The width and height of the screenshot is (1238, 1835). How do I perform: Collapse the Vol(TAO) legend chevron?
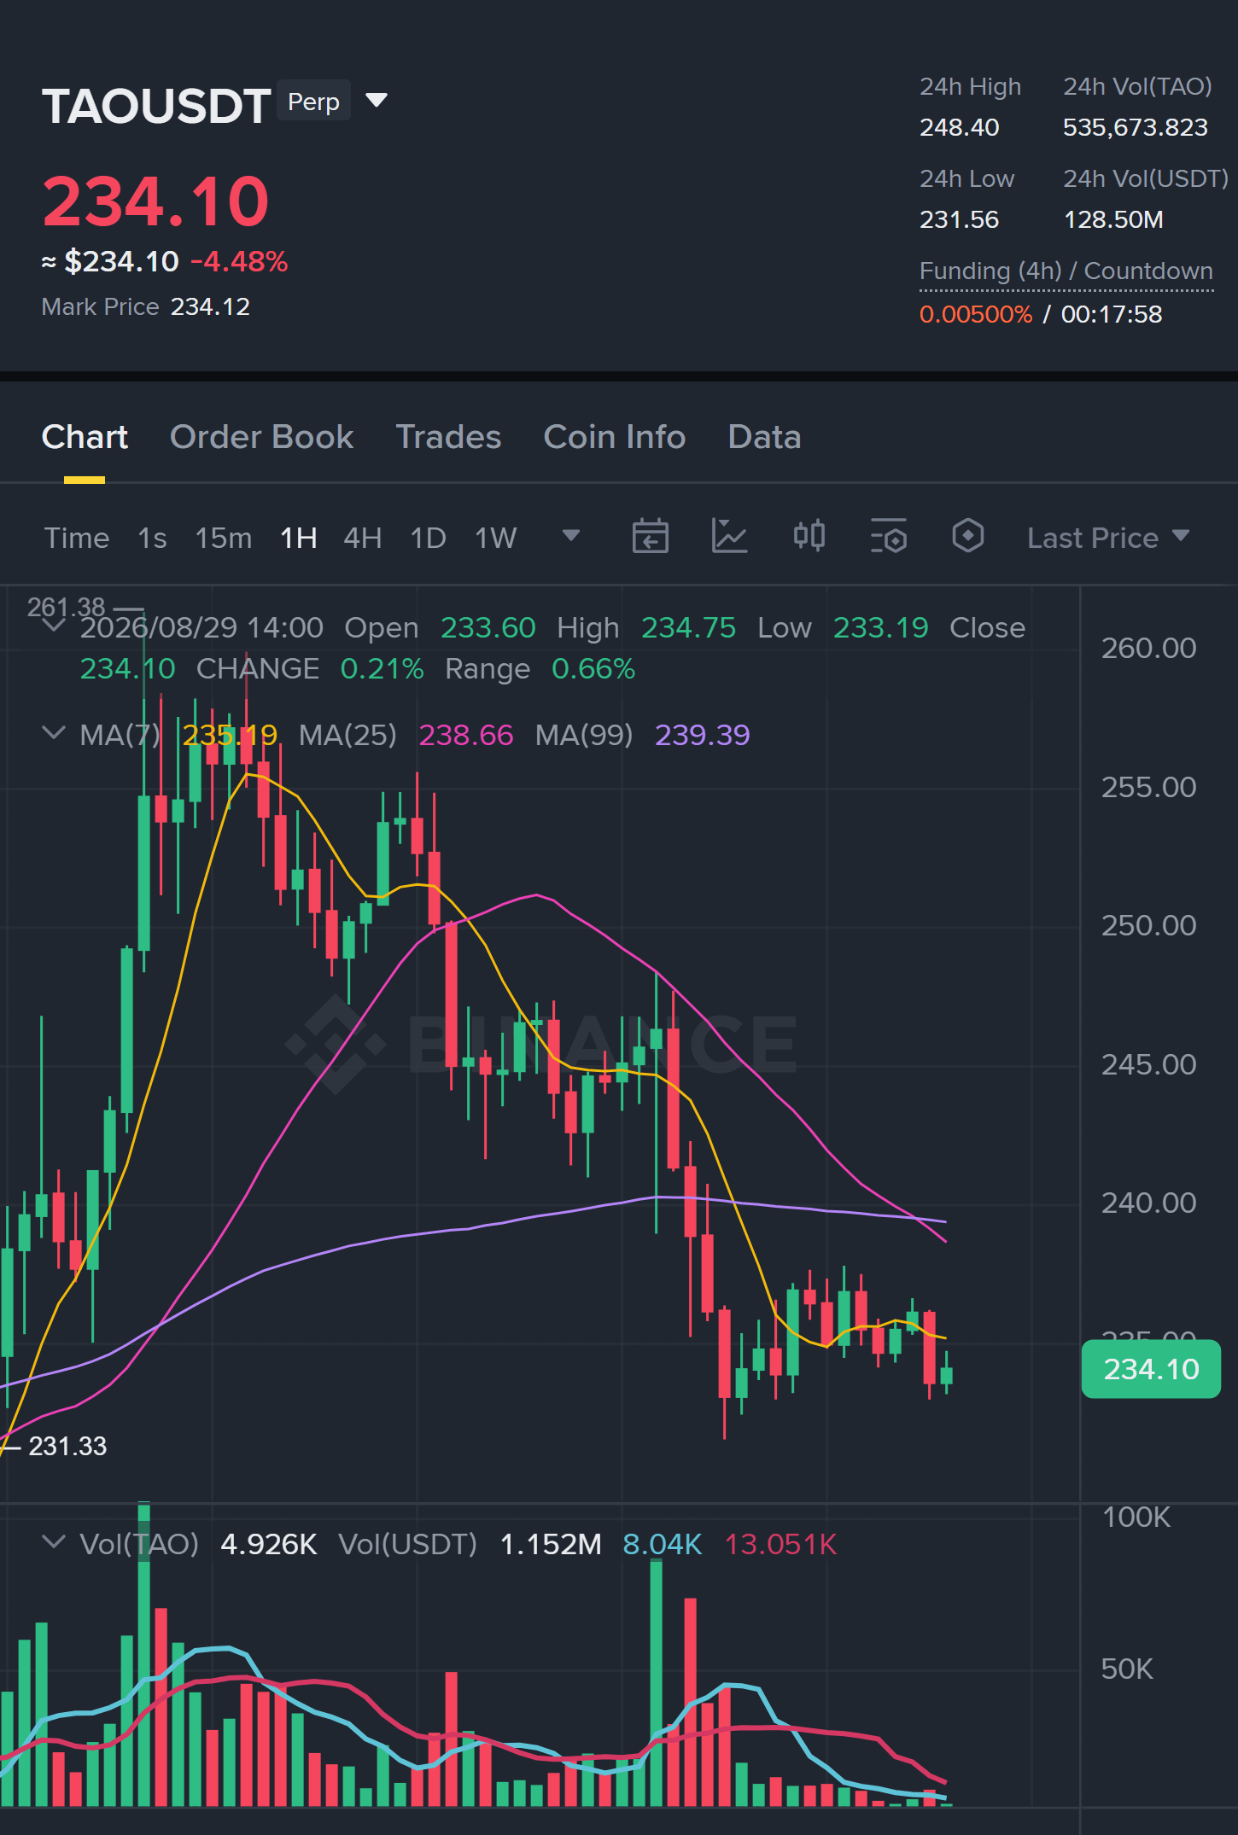[54, 1542]
